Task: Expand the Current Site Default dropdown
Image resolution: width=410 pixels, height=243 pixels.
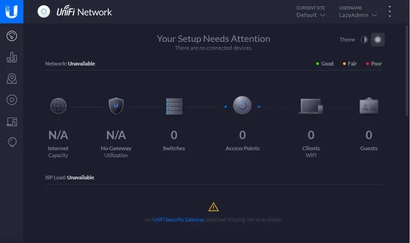Action: tap(311, 15)
